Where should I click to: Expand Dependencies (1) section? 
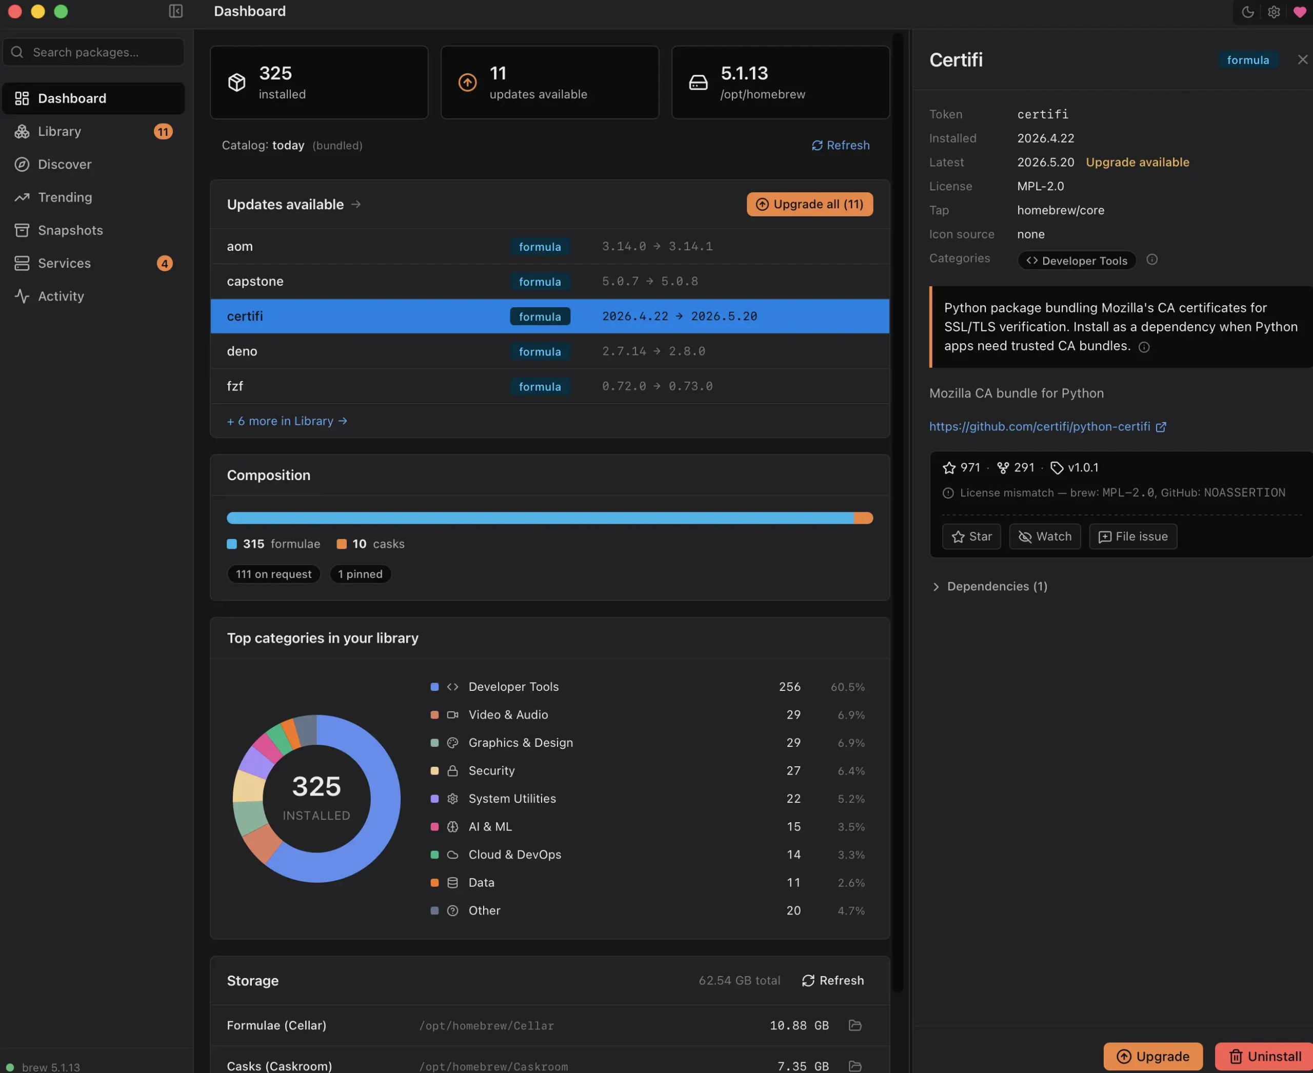click(x=989, y=586)
